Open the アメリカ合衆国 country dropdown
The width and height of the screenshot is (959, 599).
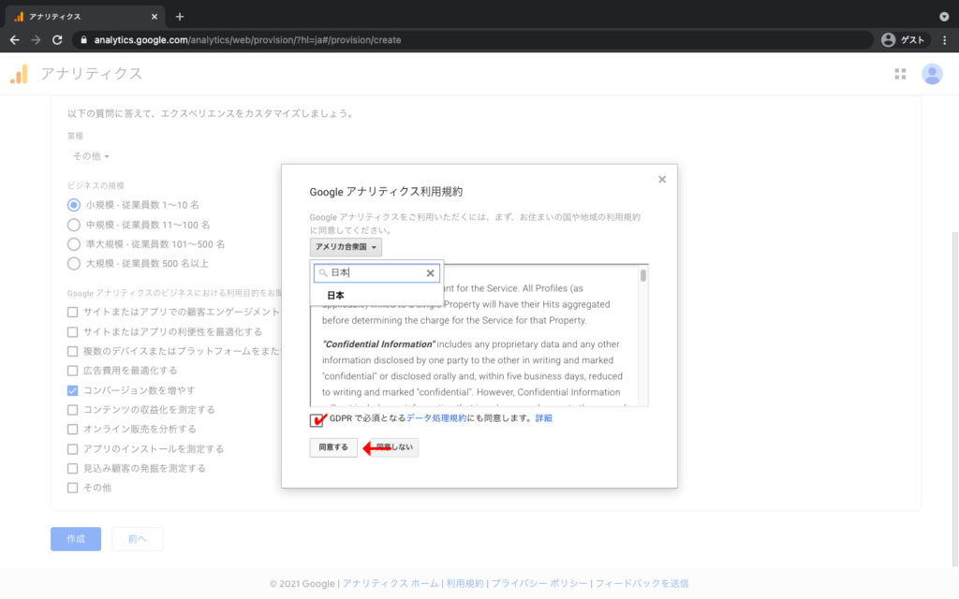(x=346, y=247)
